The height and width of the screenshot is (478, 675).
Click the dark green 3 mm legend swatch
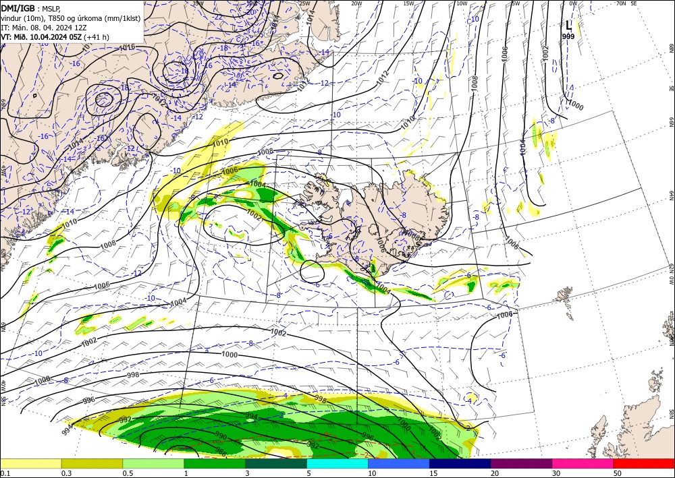276,463
